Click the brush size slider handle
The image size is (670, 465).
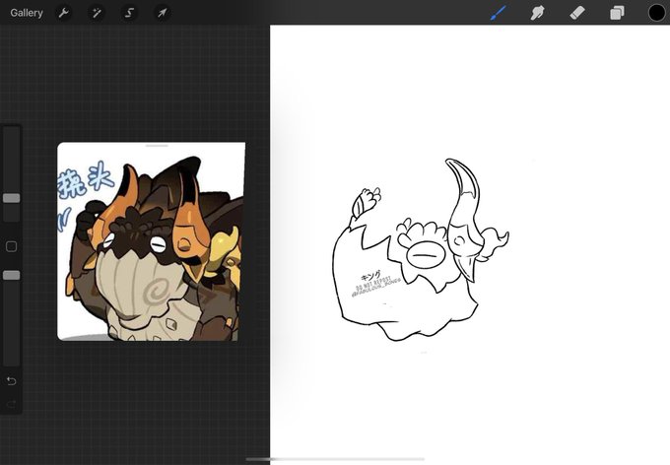12,198
